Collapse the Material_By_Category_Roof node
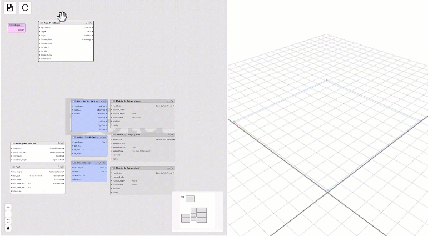The width and height of the screenshot is (428, 236). (172, 168)
